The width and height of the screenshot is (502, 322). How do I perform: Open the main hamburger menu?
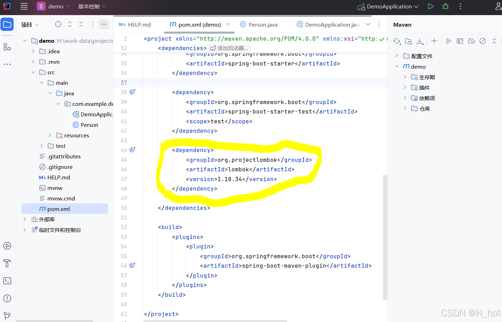pyautogui.click(x=24, y=6)
